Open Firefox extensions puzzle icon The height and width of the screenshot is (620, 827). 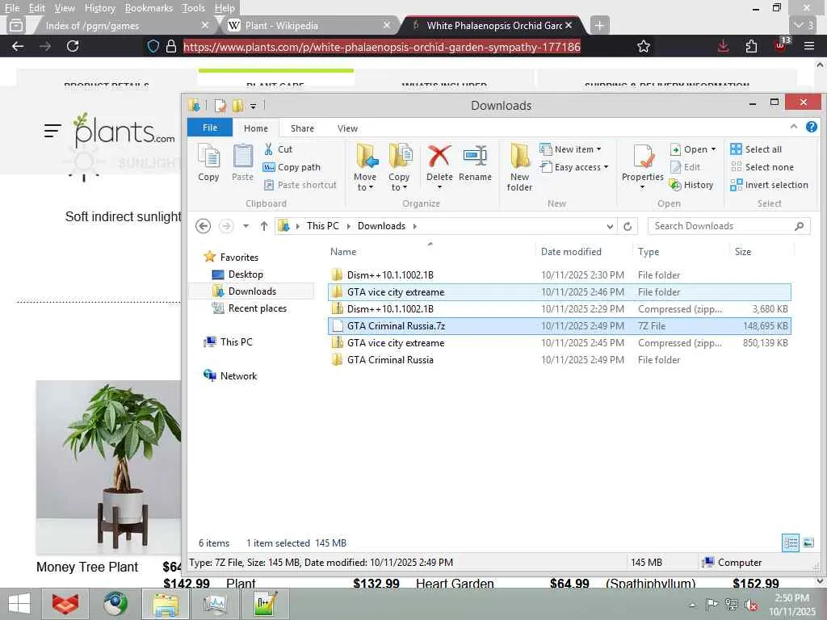point(752,46)
